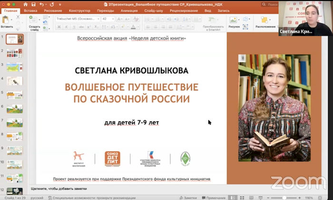Viewport: 333px width, 200px height.
Task: Justify text alignment
Action: pyautogui.click(x=170, y=27)
